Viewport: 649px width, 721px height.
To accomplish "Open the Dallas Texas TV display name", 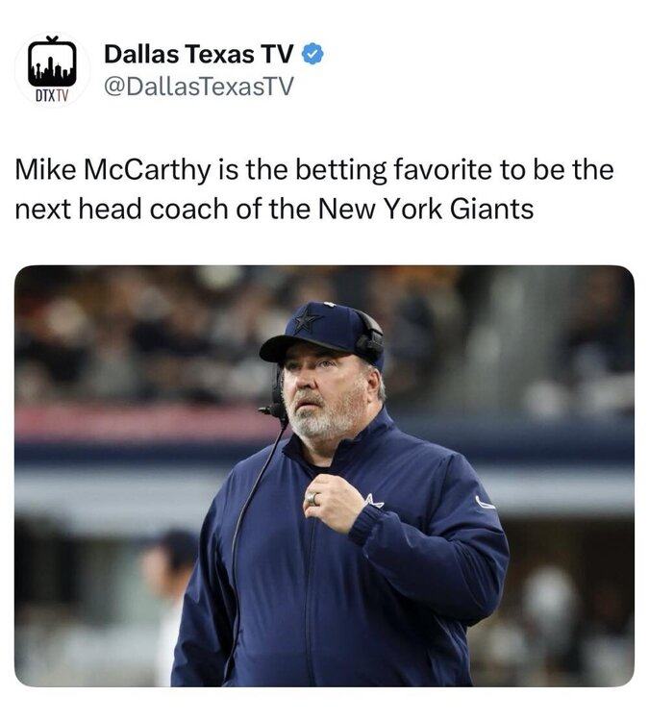I will click(x=198, y=54).
